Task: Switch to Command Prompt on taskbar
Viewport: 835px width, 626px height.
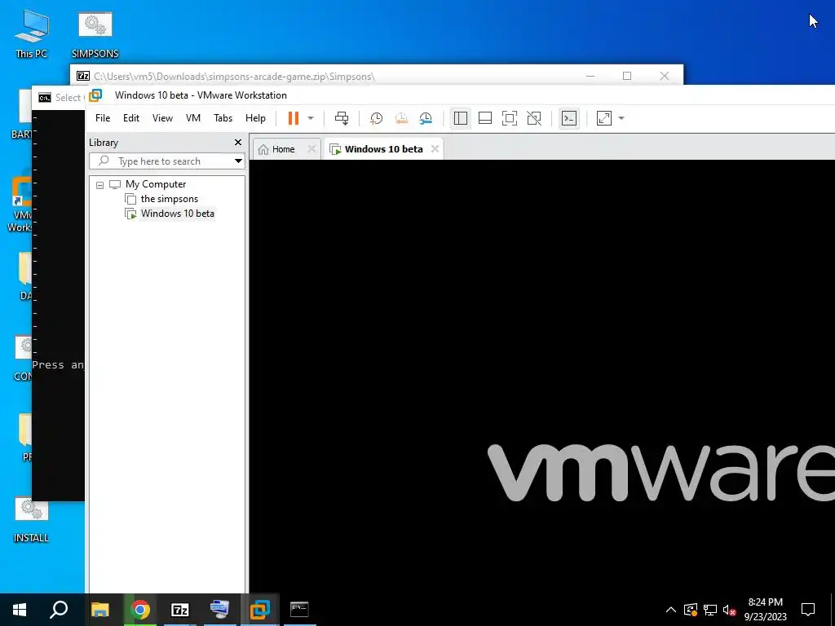Action: [x=299, y=610]
